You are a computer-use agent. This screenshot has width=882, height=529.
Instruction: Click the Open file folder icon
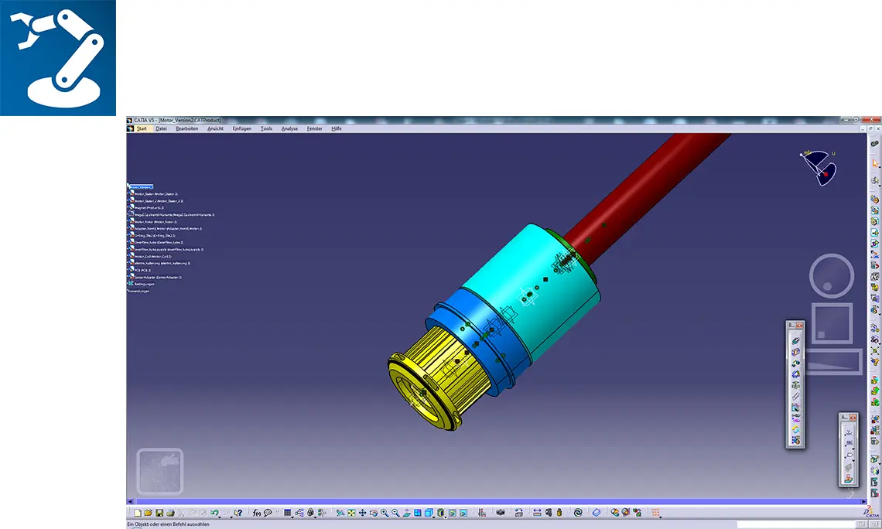click(x=148, y=513)
